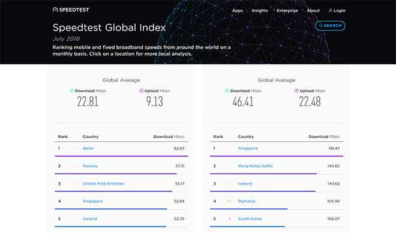Open Iceland in fixed broadband ranking
The width and height of the screenshot is (396, 233).
(x=245, y=183)
